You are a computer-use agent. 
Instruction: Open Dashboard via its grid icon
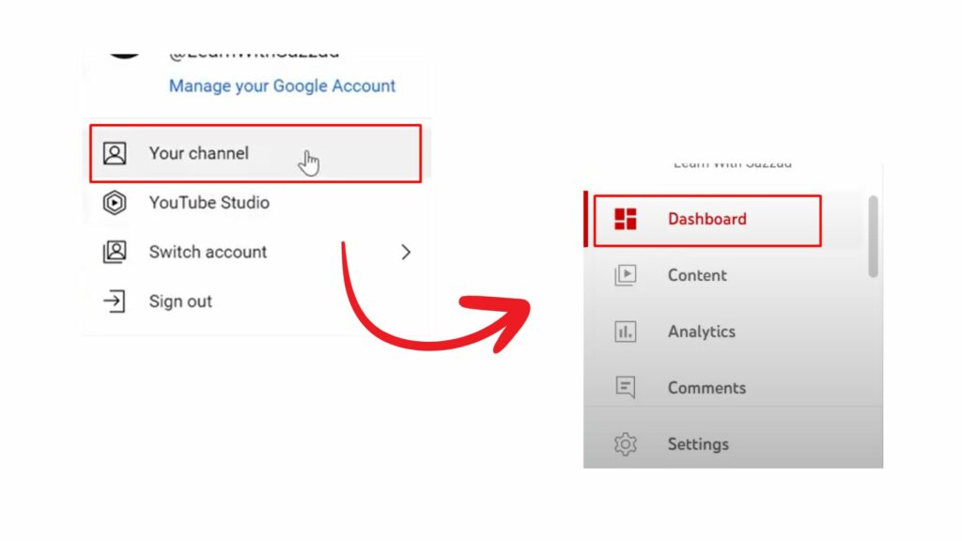tap(624, 218)
